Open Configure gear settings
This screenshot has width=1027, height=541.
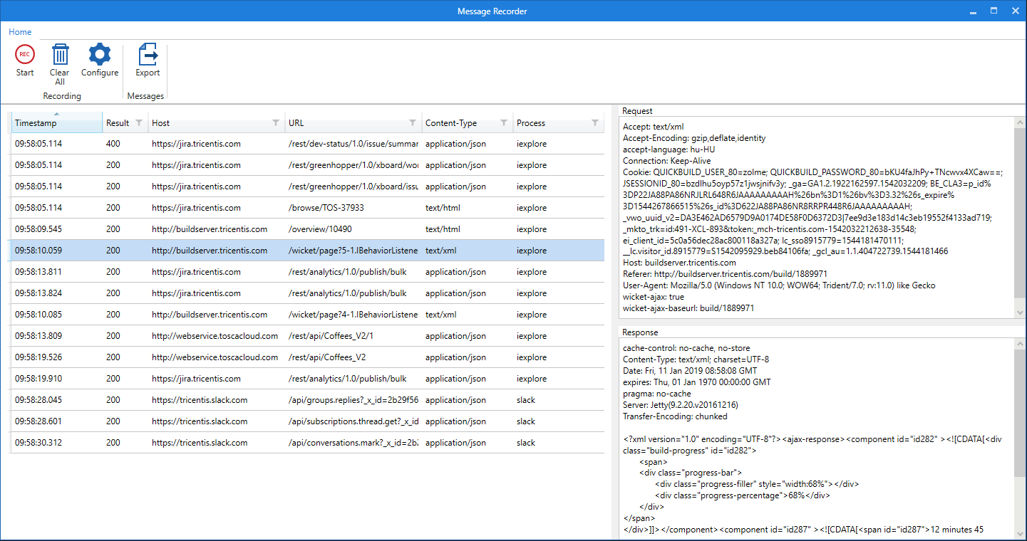pyautogui.click(x=100, y=55)
